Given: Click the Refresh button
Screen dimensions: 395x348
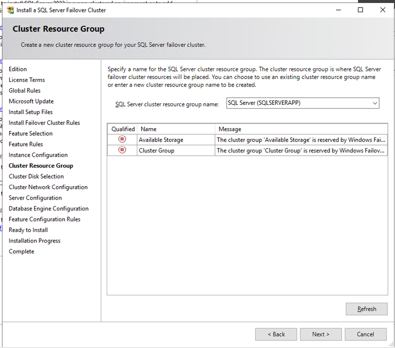Looking at the screenshot, I should (366, 309).
